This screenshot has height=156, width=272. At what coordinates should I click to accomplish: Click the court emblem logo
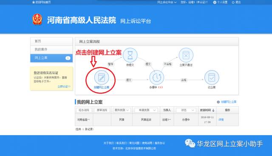[x=37, y=19]
